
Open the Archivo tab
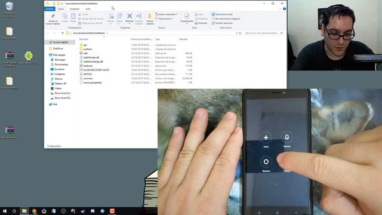(50, 9)
